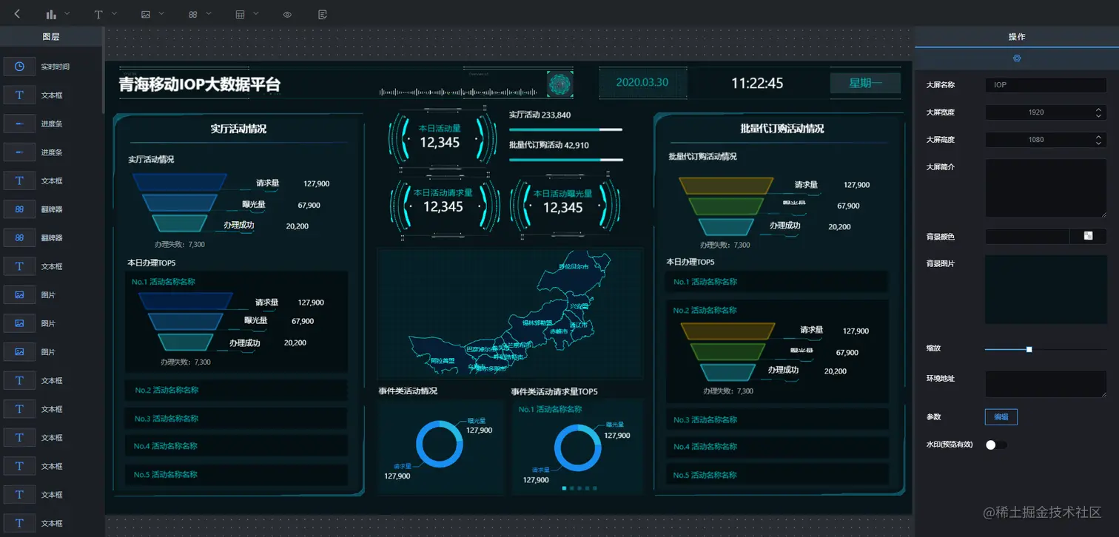This screenshot has width=1119, height=537.
Task: Increase 大屏宽度 with up arrow
Action: [1098, 109]
